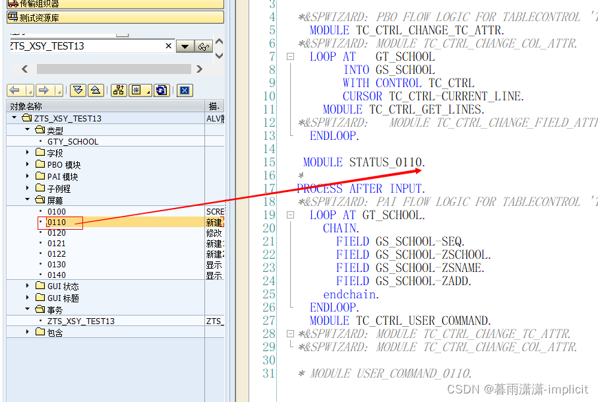The height and width of the screenshot is (402, 598).
Task: Select screen 0130 in the tree
Action: point(57,265)
